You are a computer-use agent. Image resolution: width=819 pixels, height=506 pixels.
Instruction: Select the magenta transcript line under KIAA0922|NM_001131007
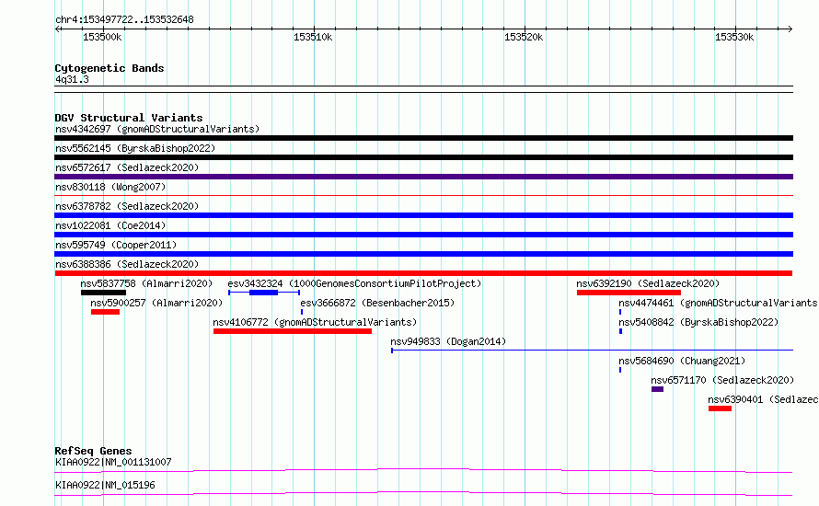tap(423, 470)
